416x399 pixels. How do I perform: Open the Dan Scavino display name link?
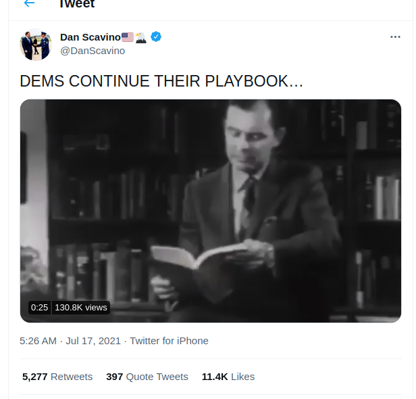click(90, 37)
